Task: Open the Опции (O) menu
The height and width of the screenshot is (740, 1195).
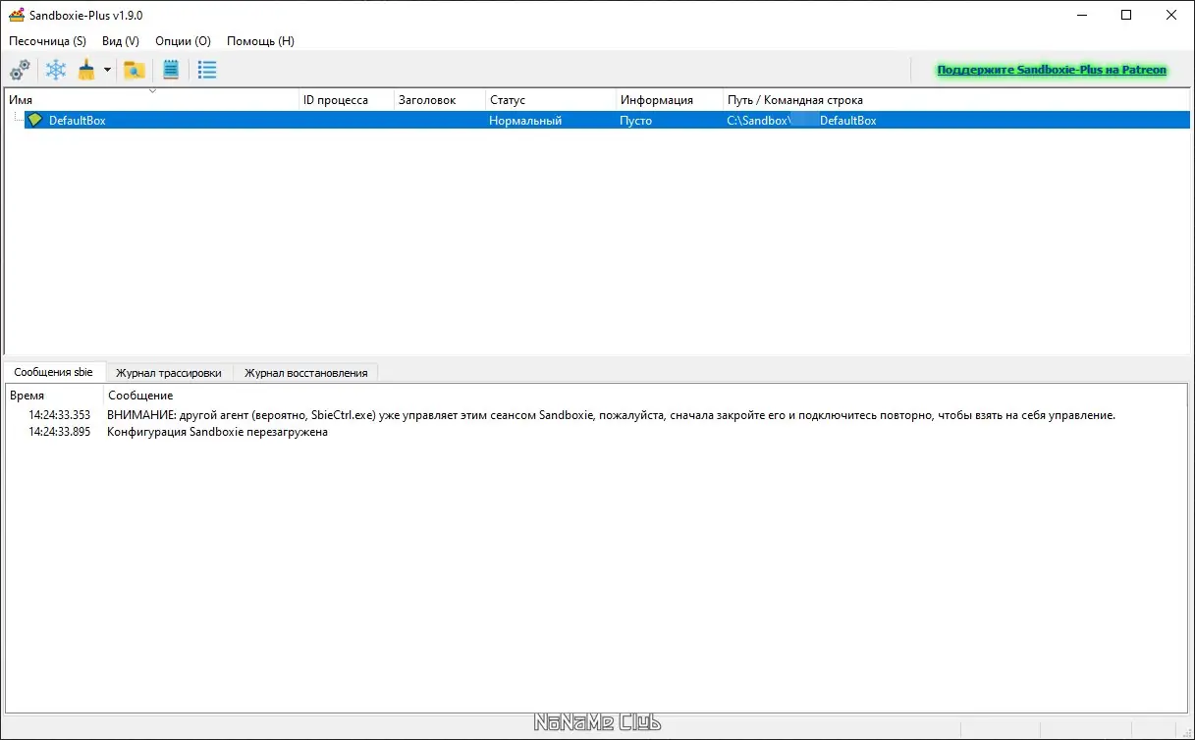Action: pyautogui.click(x=184, y=41)
